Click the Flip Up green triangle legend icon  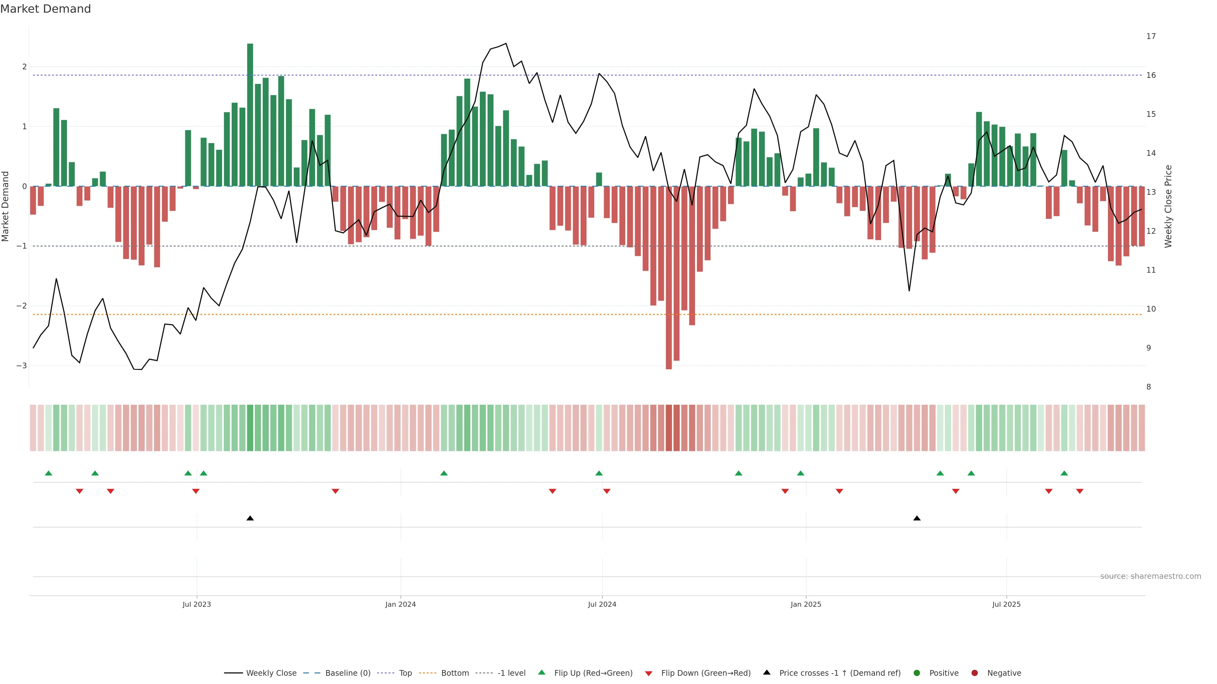[x=541, y=672]
